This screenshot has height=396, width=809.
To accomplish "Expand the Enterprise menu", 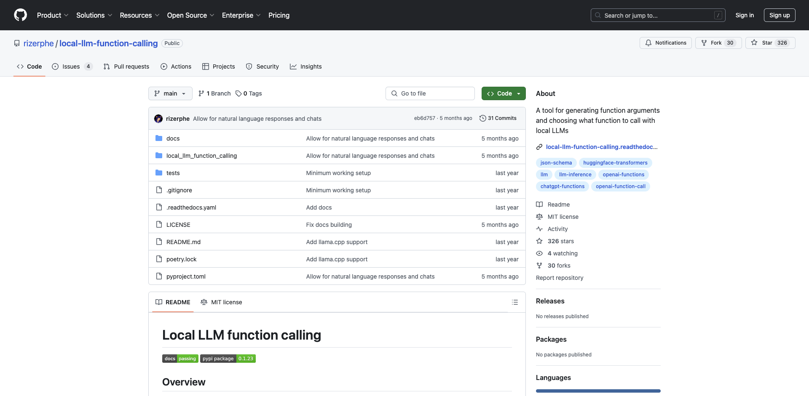I will pos(241,15).
